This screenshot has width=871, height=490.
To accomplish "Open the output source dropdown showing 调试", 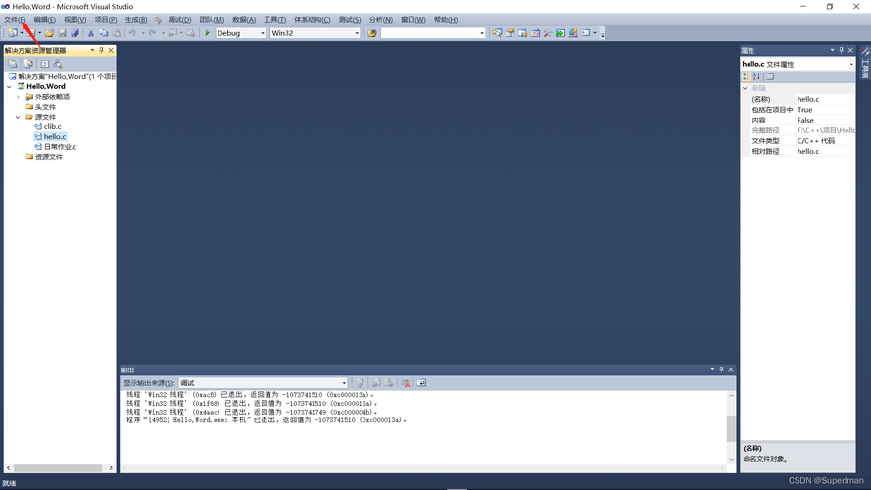I will tap(344, 383).
